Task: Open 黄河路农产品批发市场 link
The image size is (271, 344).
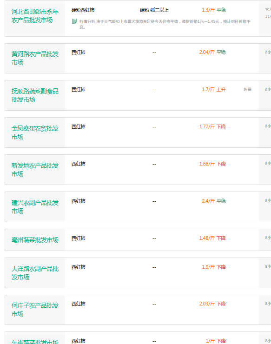Action: pos(35,58)
